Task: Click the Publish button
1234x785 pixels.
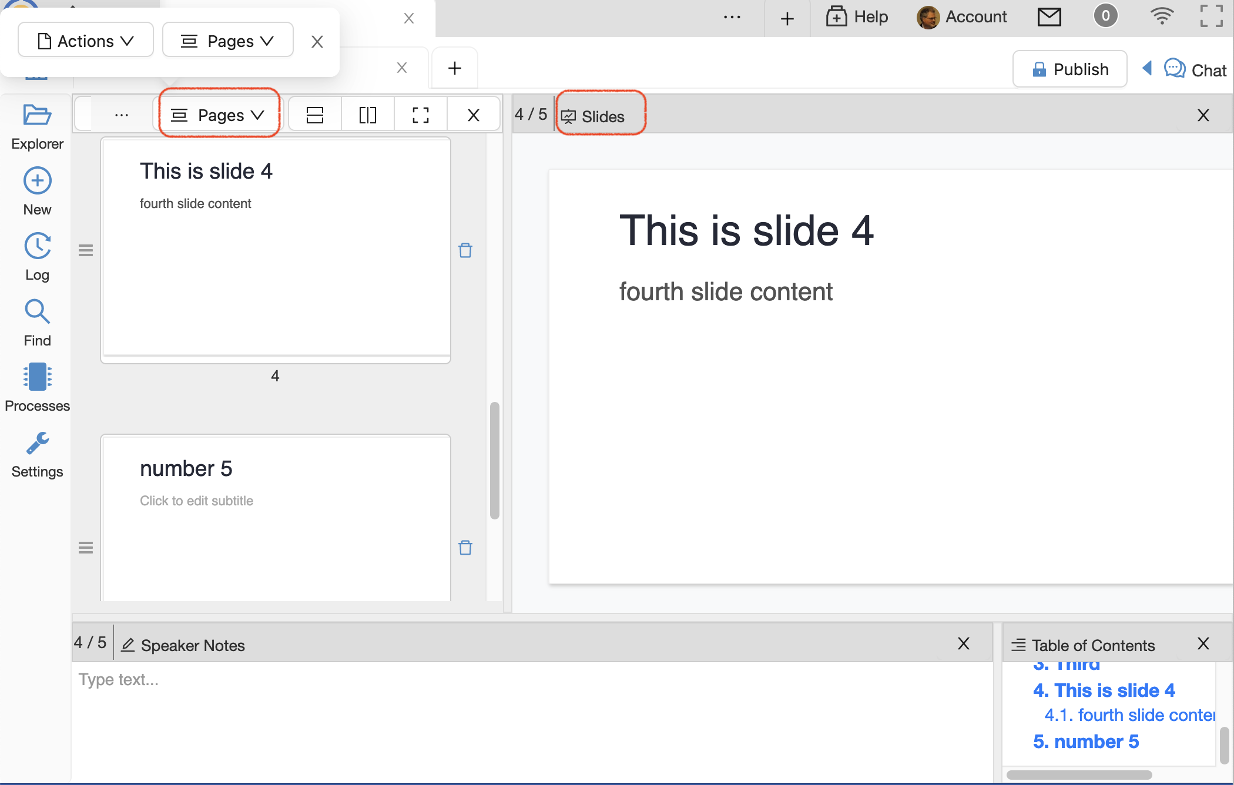Action: pyautogui.click(x=1069, y=69)
